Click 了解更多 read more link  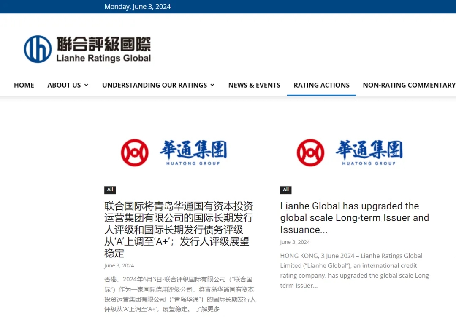207,309
